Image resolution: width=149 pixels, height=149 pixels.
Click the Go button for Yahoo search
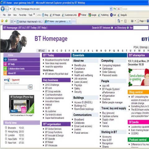point(30,87)
